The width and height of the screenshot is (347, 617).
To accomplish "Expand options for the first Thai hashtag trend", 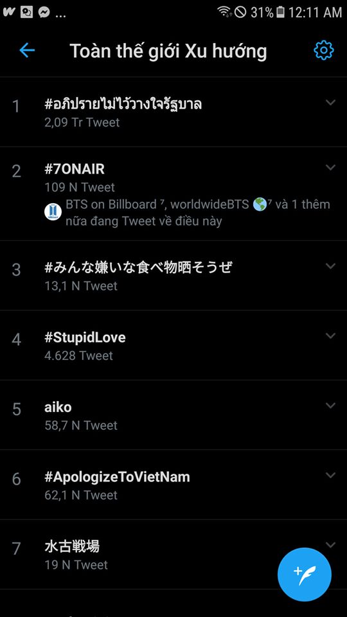I will (x=330, y=102).
